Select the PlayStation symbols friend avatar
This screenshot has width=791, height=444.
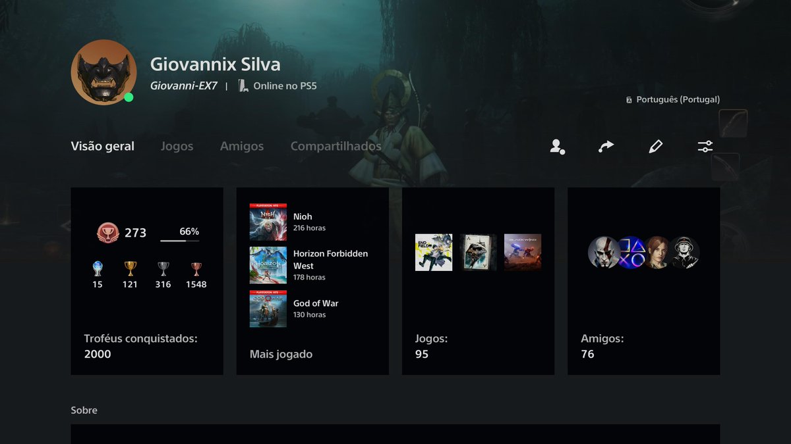tap(631, 253)
